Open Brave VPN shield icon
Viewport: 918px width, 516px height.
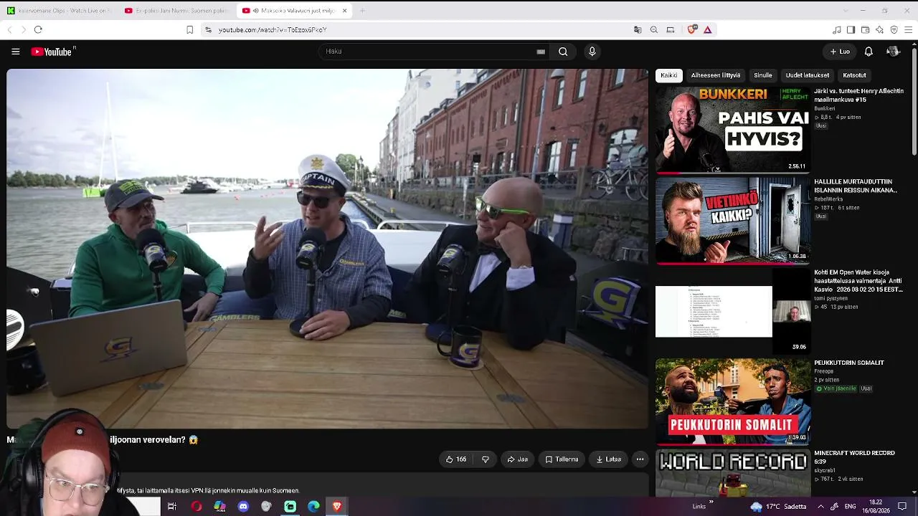tap(894, 29)
